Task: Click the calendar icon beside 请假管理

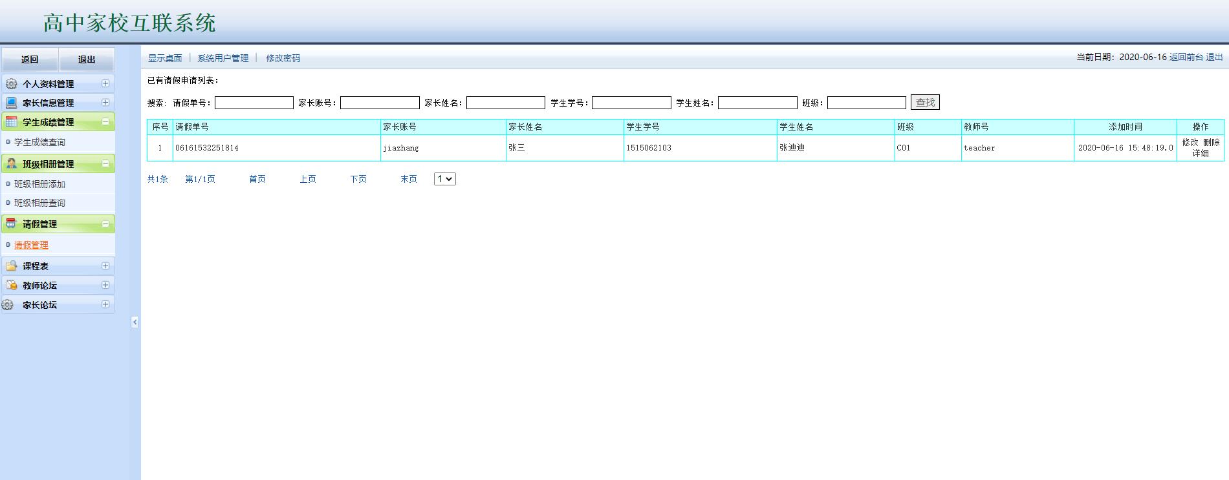Action: coord(11,224)
